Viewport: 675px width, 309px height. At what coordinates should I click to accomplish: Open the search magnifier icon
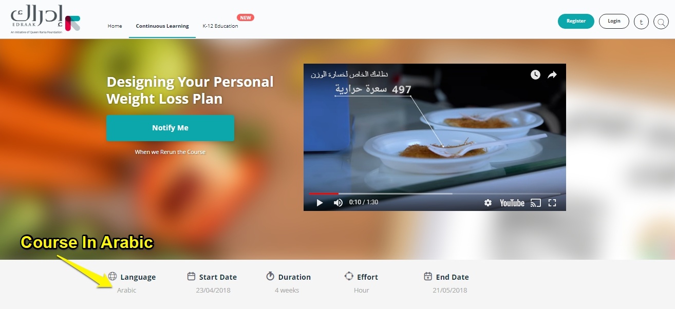661,22
